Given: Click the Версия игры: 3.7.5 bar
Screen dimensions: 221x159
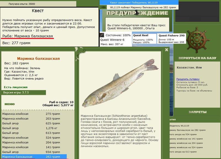Looking at the screenshot, I should pos(23,92).
